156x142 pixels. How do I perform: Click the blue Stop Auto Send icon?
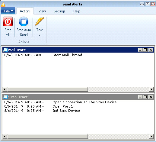click(x=24, y=21)
